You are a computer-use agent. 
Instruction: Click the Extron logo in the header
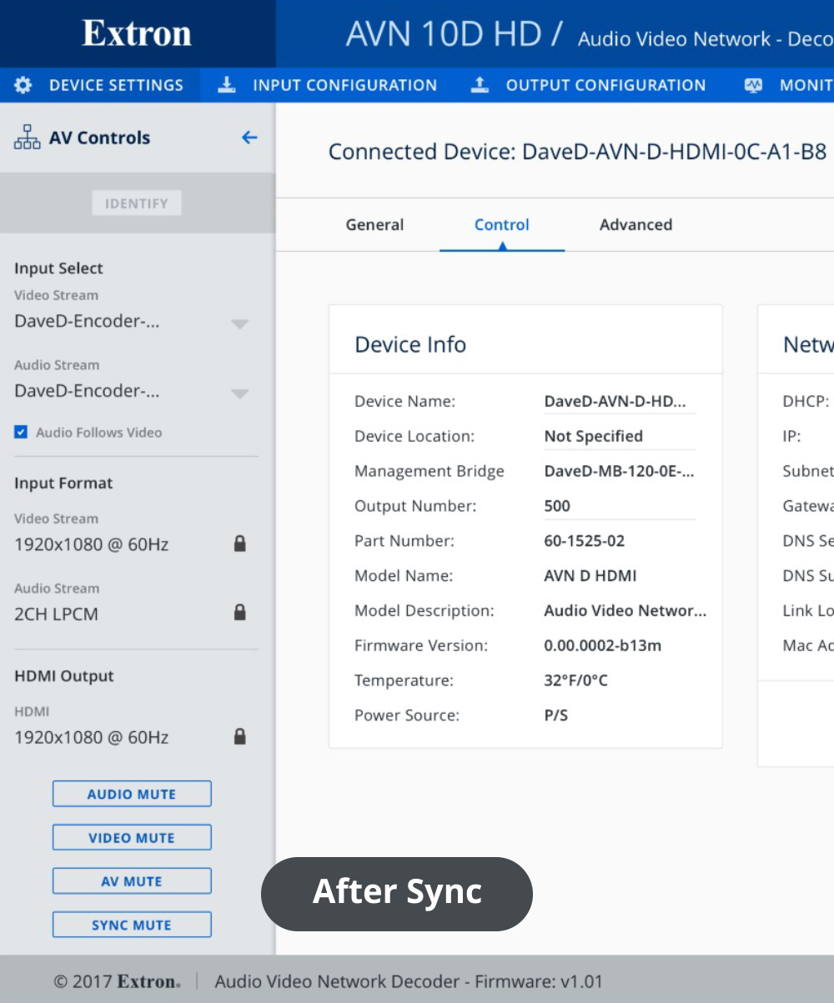[136, 33]
